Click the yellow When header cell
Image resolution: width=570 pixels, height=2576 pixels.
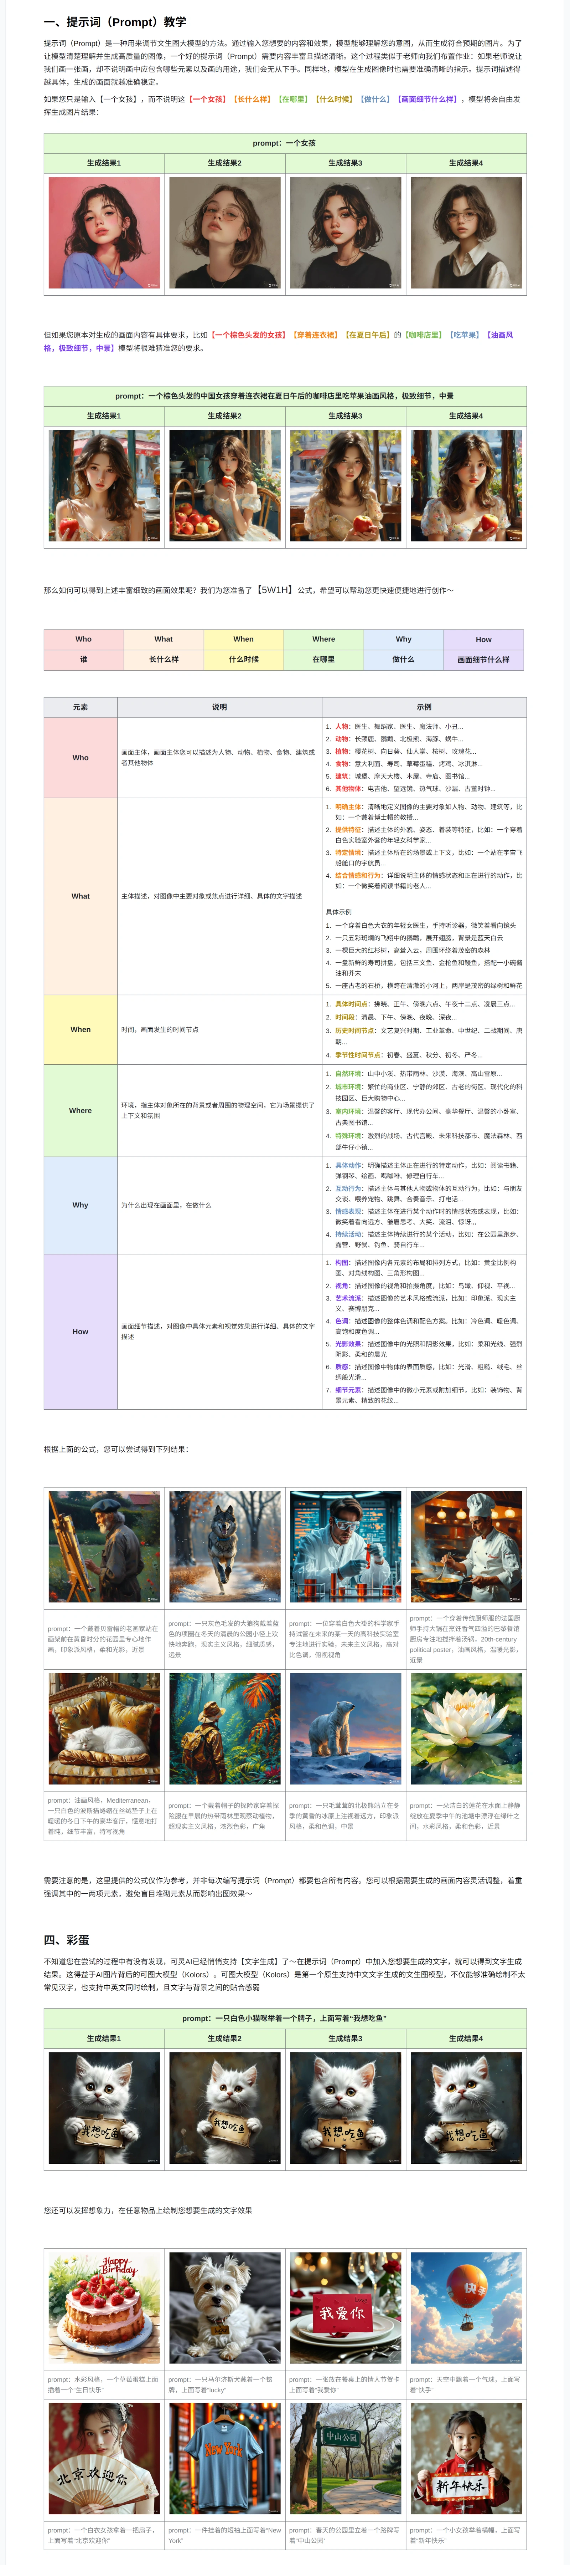click(244, 639)
